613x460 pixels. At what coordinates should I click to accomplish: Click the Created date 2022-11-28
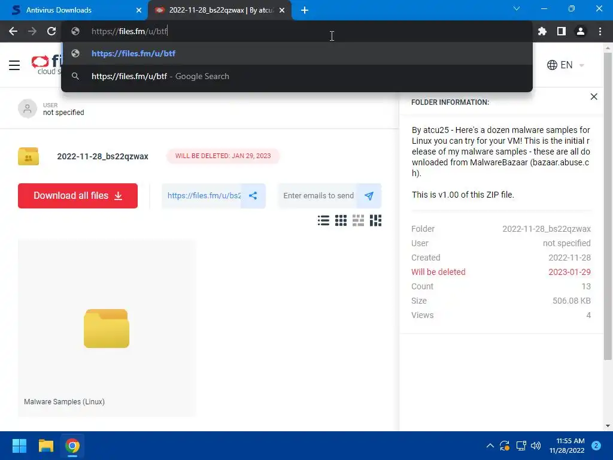click(569, 258)
